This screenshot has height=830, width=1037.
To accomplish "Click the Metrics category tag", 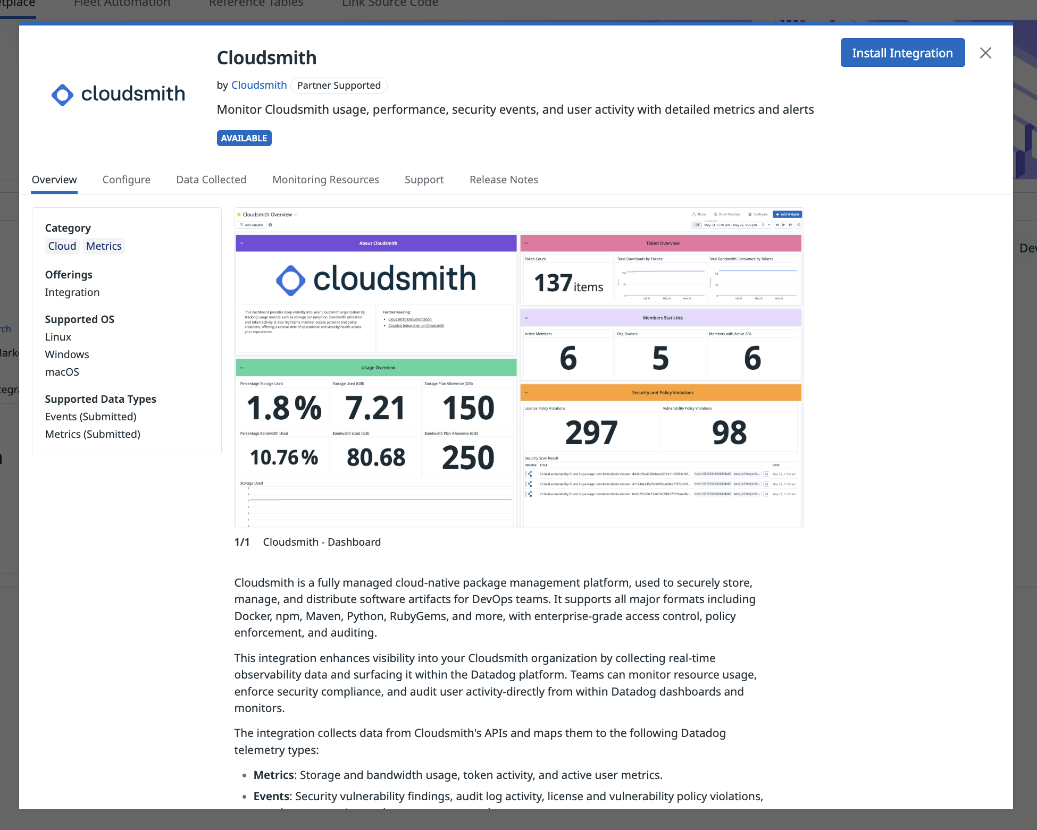I will click(104, 246).
